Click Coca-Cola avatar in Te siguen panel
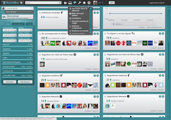The width and height of the screenshot is (171, 120). click(118, 43)
